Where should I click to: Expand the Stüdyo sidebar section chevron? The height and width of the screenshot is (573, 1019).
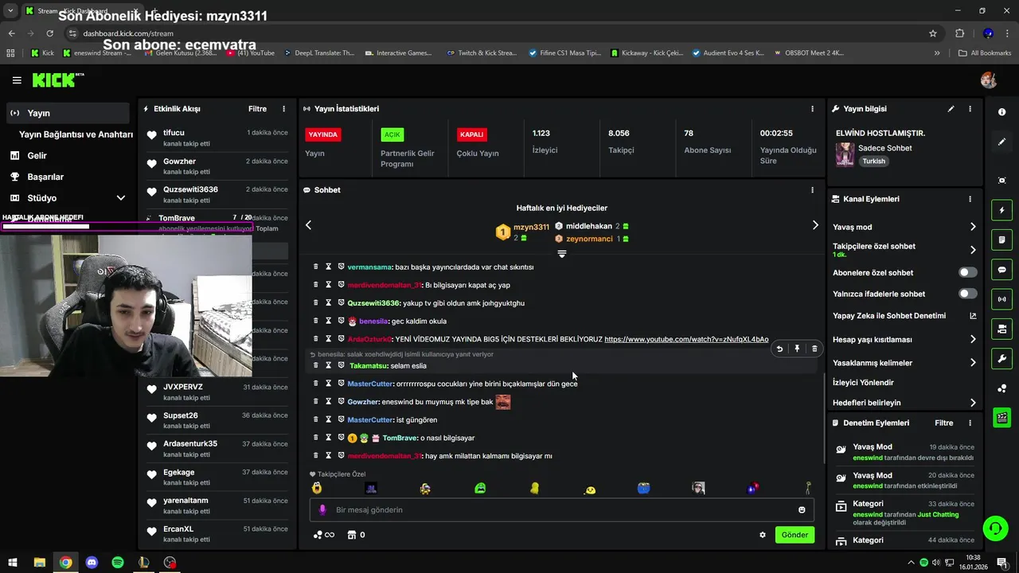pos(121,198)
